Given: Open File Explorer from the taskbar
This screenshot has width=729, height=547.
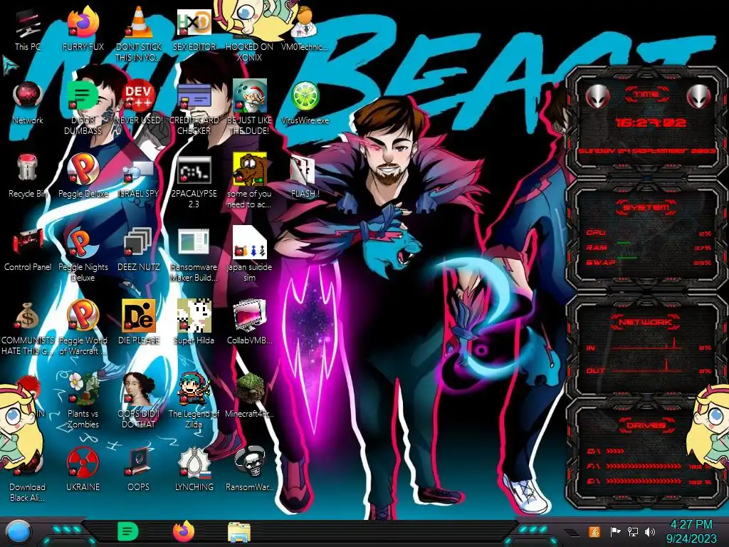Looking at the screenshot, I should 239,533.
